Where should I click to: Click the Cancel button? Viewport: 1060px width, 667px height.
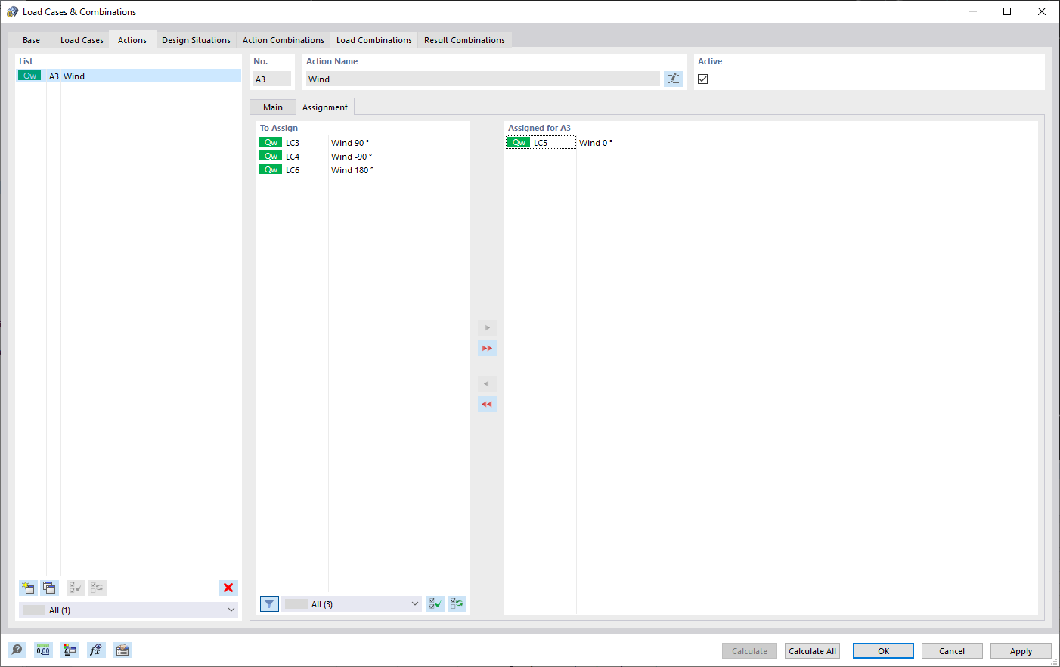[952, 651]
